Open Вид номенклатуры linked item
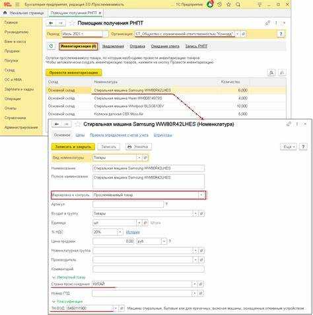The height and width of the screenshot is (315, 313). [145, 157]
